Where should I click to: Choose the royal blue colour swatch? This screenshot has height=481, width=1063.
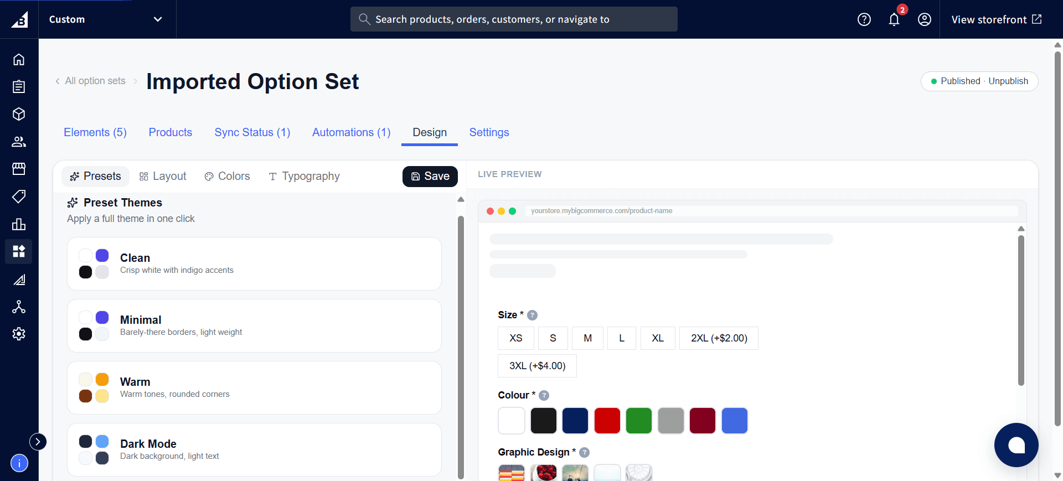735,421
